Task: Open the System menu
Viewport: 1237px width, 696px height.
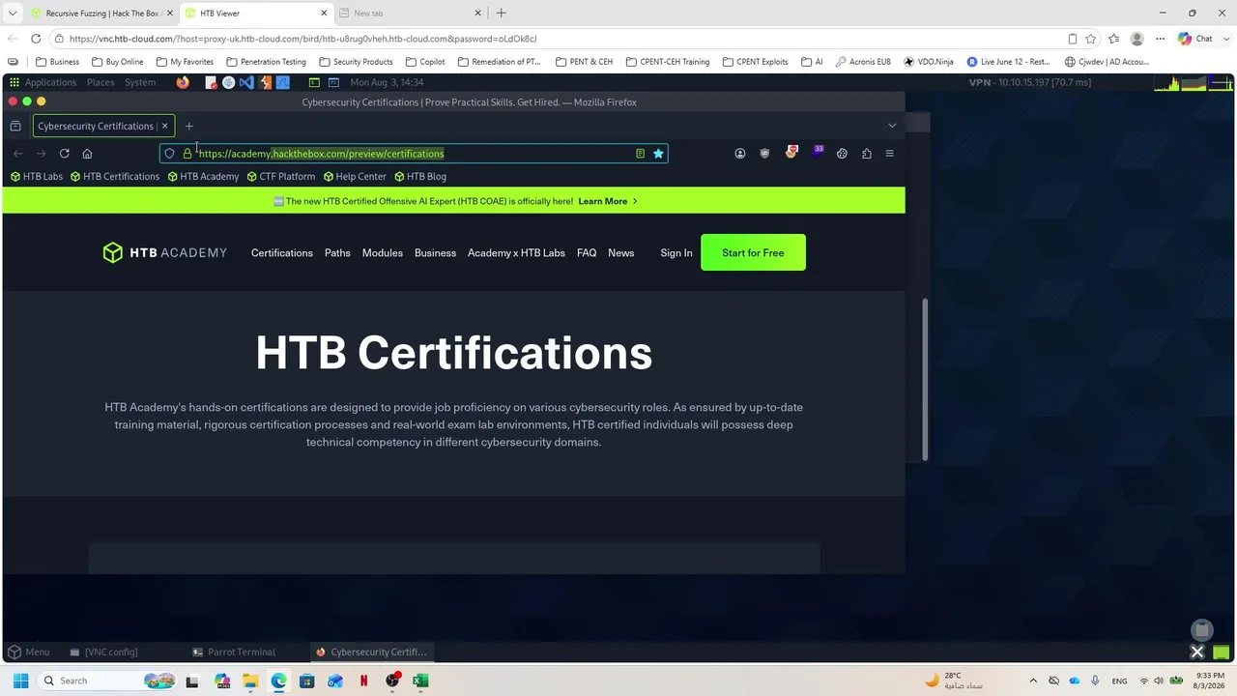Action: [x=140, y=82]
